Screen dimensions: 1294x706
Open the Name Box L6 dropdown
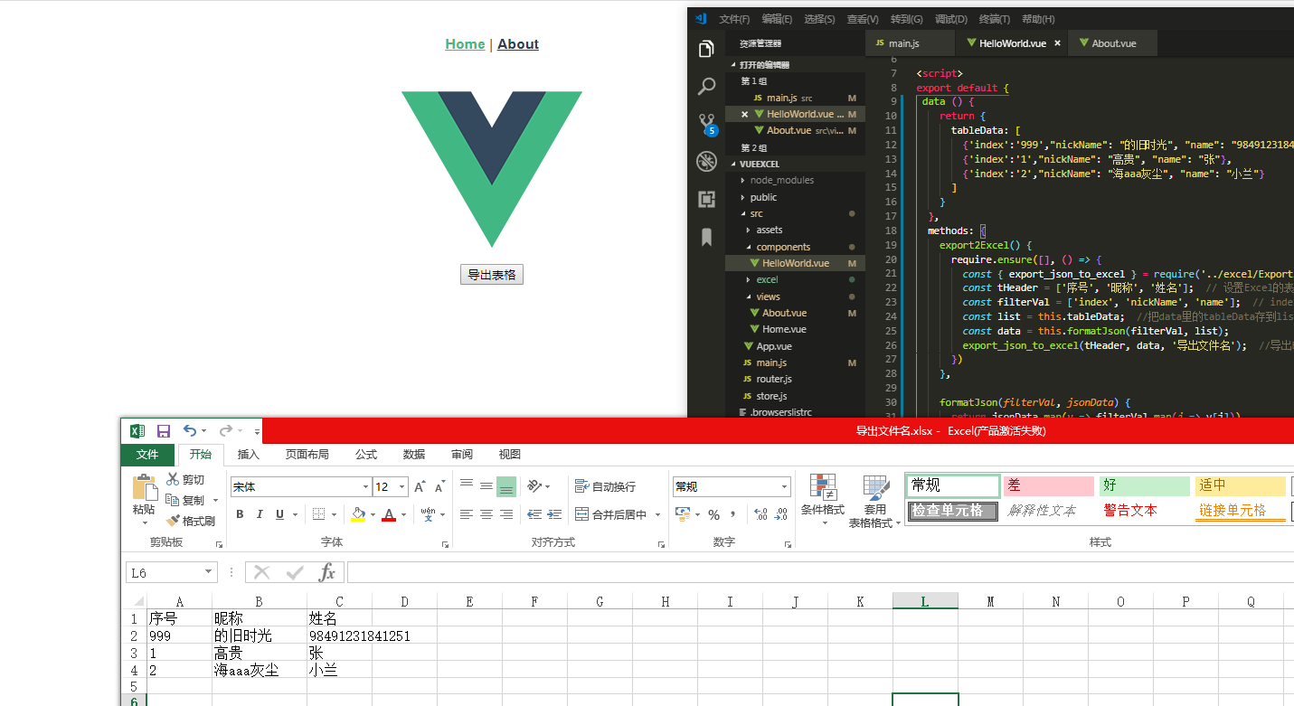tap(209, 572)
